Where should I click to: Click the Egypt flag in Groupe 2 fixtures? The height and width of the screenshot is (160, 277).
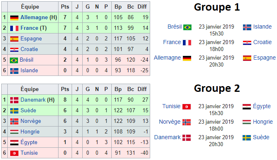coord(247,107)
